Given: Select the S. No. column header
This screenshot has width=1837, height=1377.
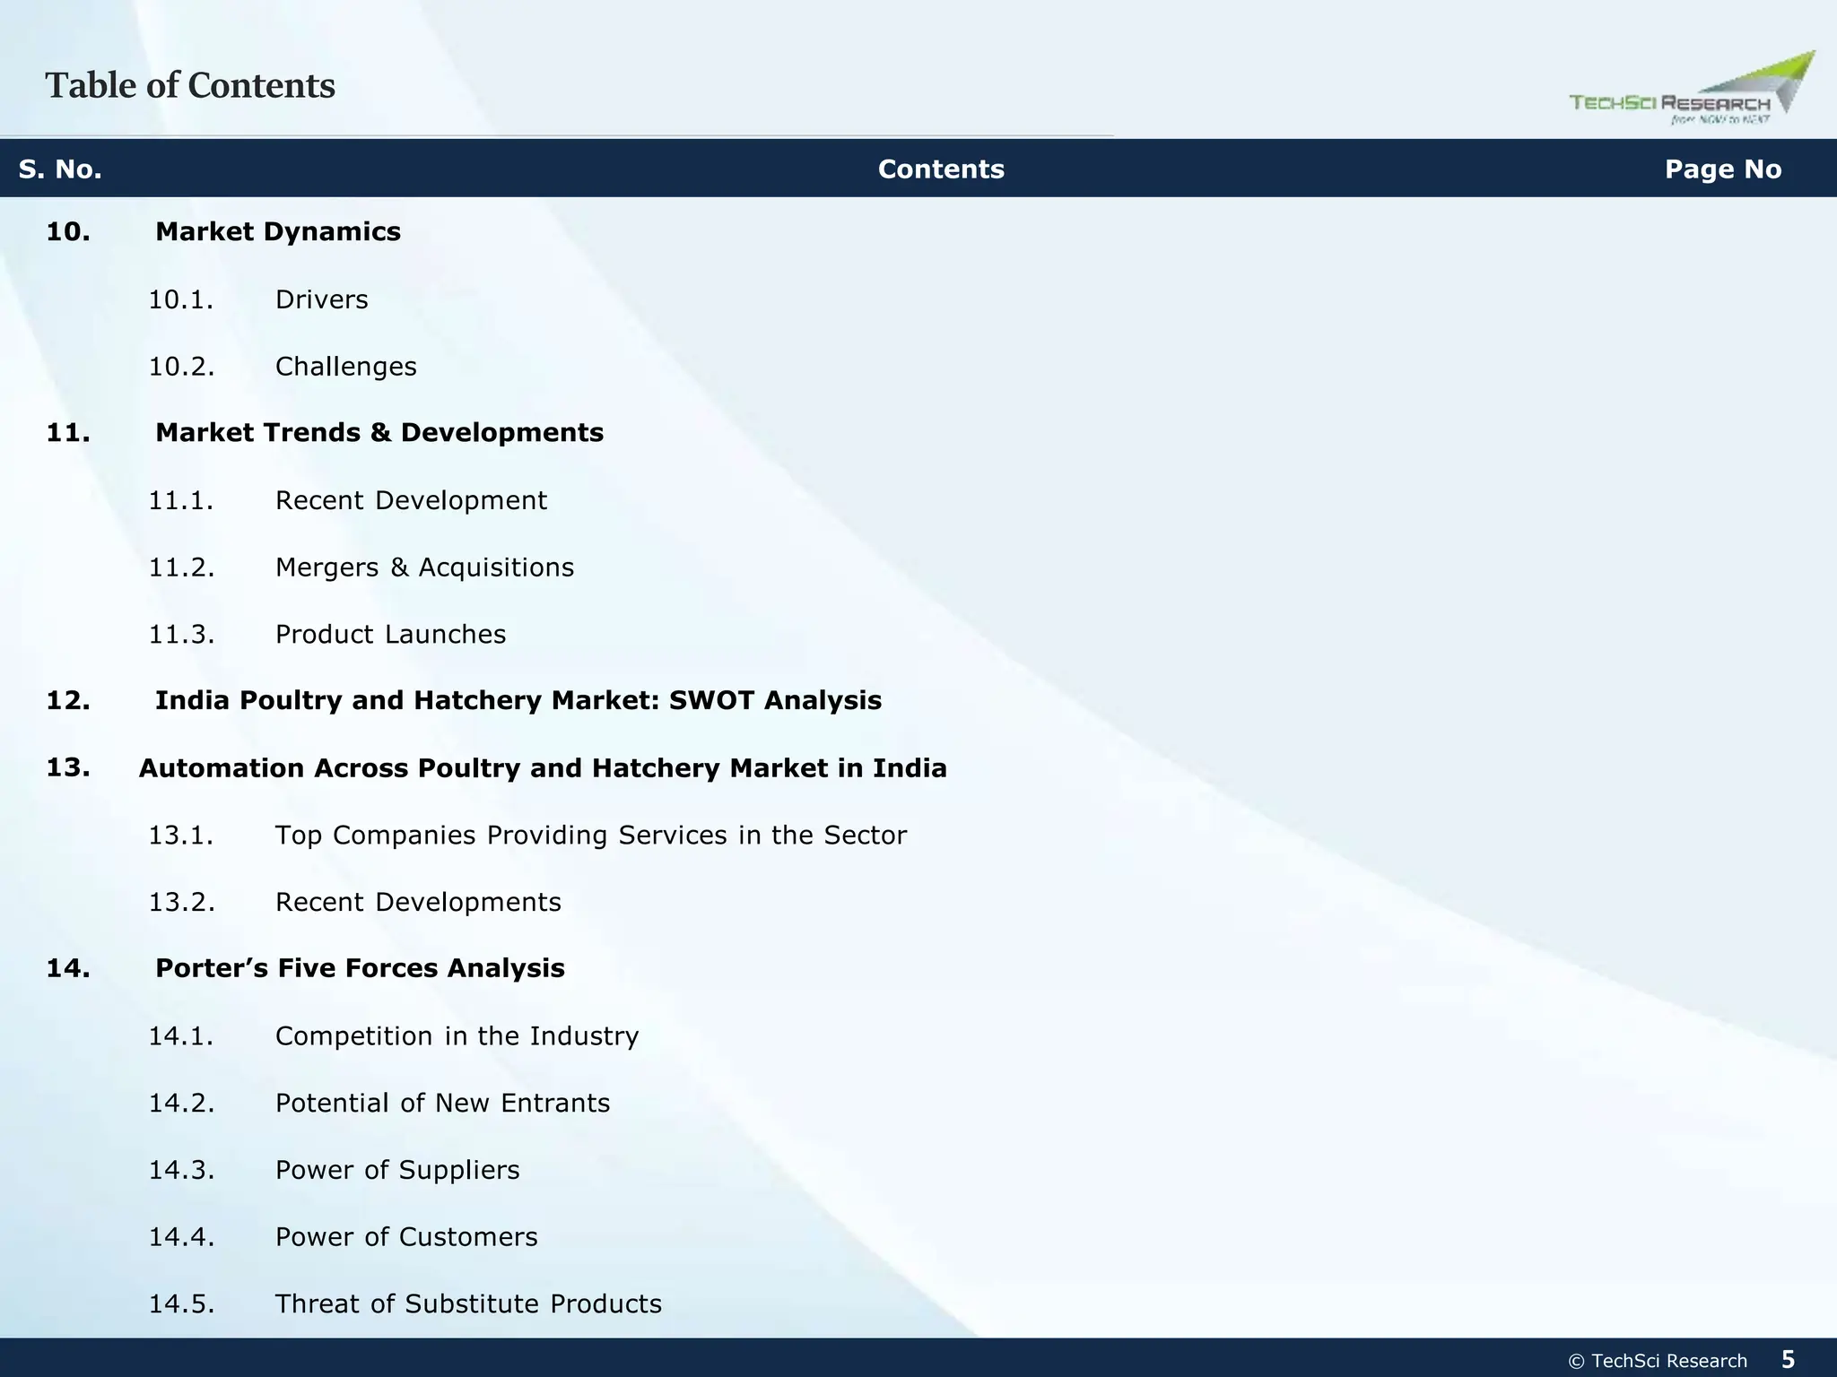Looking at the screenshot, I should 60,169.
